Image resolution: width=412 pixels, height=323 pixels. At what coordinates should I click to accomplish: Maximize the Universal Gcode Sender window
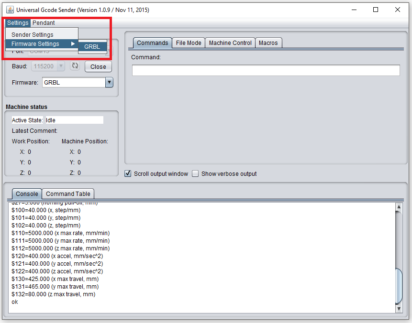[x=376, y=10]
